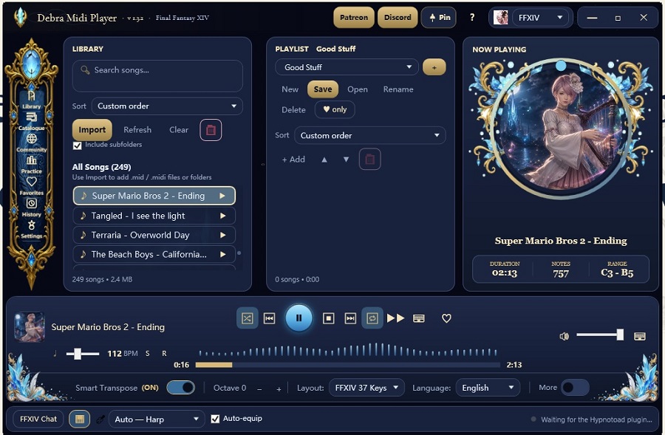
Task: Click the volume slider
Action: [600, 335]
